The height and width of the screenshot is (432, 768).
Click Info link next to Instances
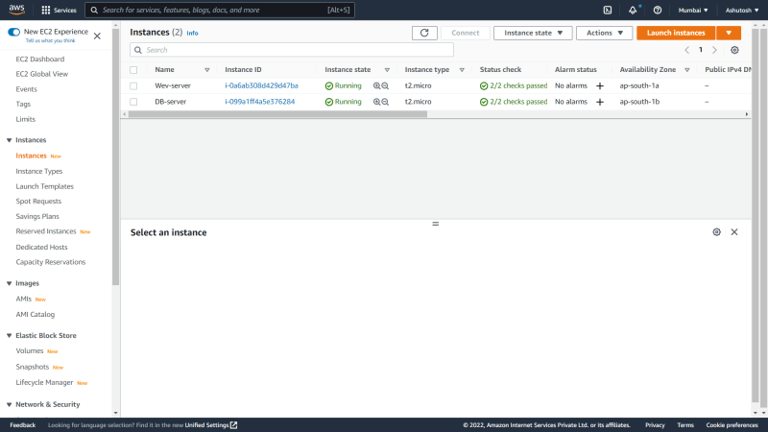[x=192, y=34]
